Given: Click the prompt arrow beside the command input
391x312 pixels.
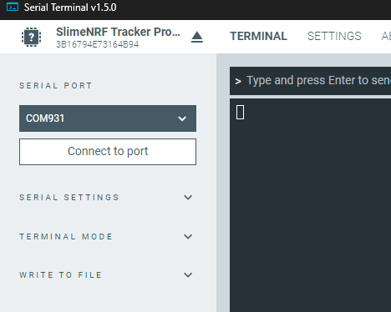Looking at the screenshot, I should pos(238,81).
